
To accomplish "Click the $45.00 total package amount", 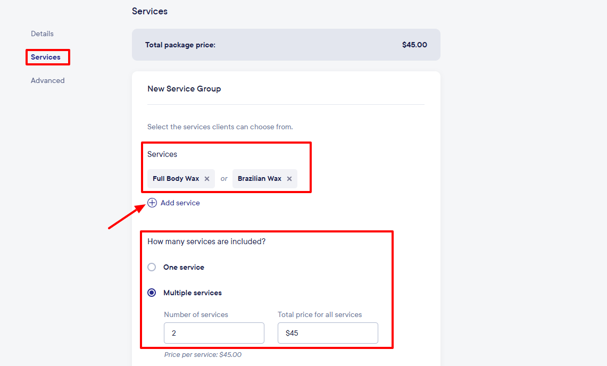I will (414, 45).
